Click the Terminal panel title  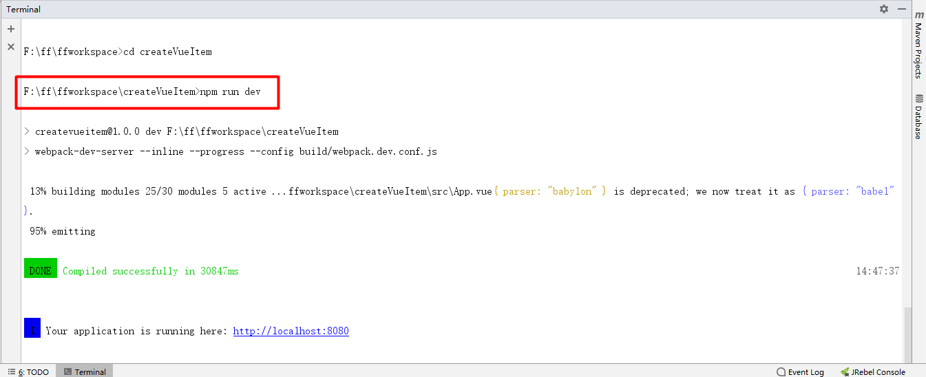coord(23,9)
